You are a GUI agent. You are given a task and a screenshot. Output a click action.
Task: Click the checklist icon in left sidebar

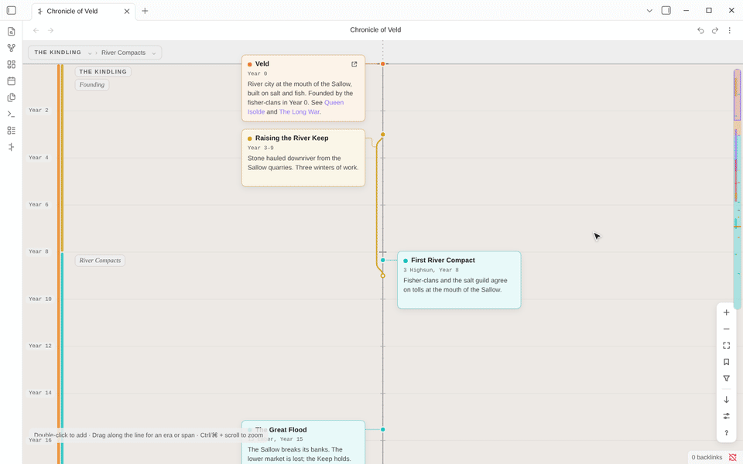[12, 131]
